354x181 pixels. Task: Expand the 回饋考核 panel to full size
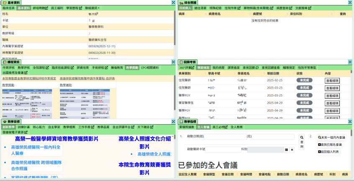[351, 61]
